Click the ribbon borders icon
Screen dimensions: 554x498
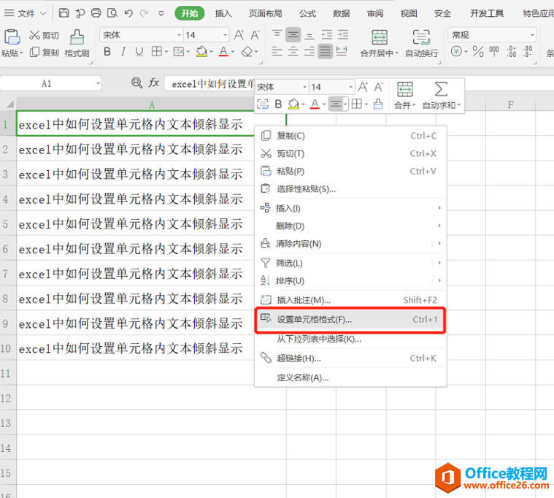coord(156,52)
